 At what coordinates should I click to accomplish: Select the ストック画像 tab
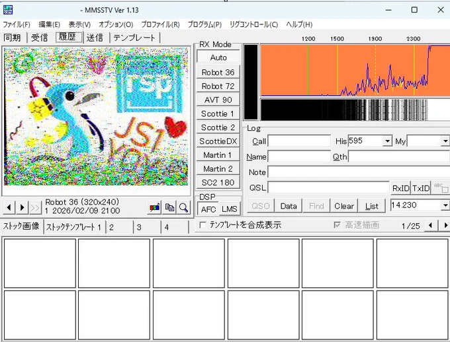tap(21, 226)
